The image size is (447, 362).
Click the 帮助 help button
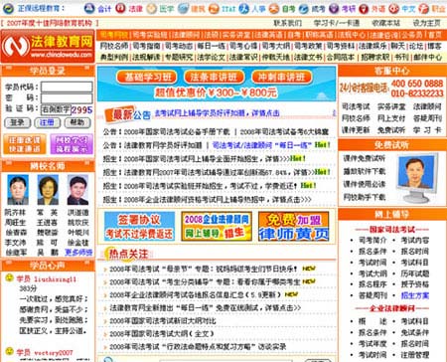77,122
